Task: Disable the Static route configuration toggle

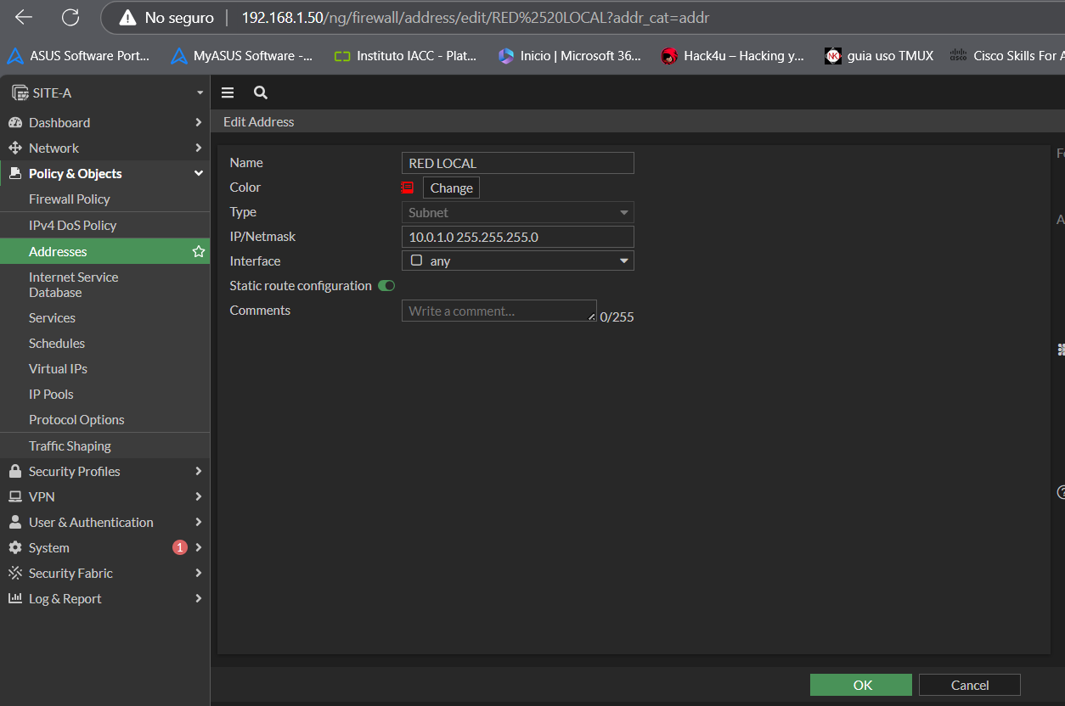Action: pos(386,286)
